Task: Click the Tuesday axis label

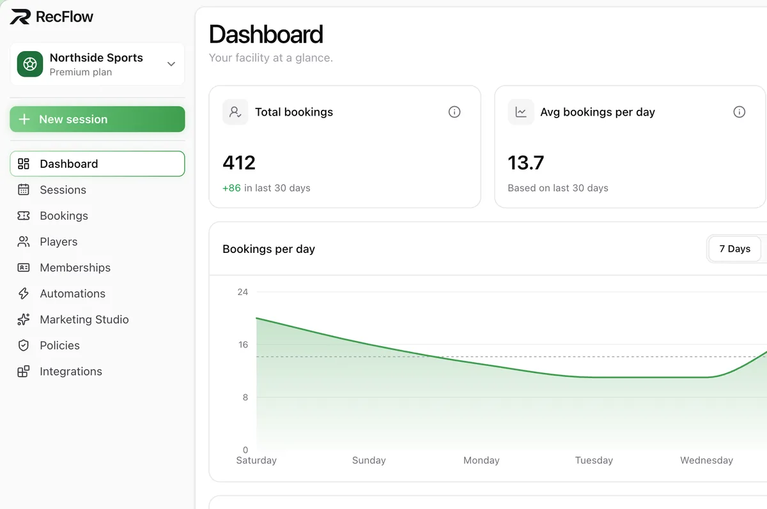Action: click(x=594, y=460)
